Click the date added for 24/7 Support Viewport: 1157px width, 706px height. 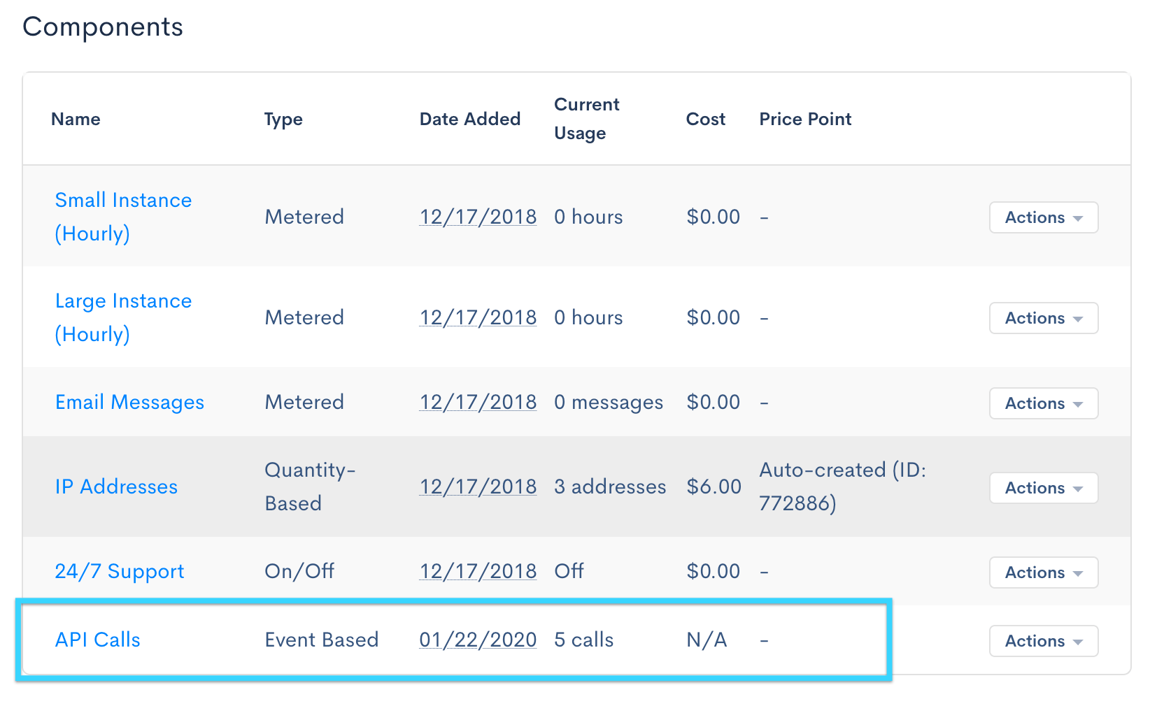pos(478,571)
